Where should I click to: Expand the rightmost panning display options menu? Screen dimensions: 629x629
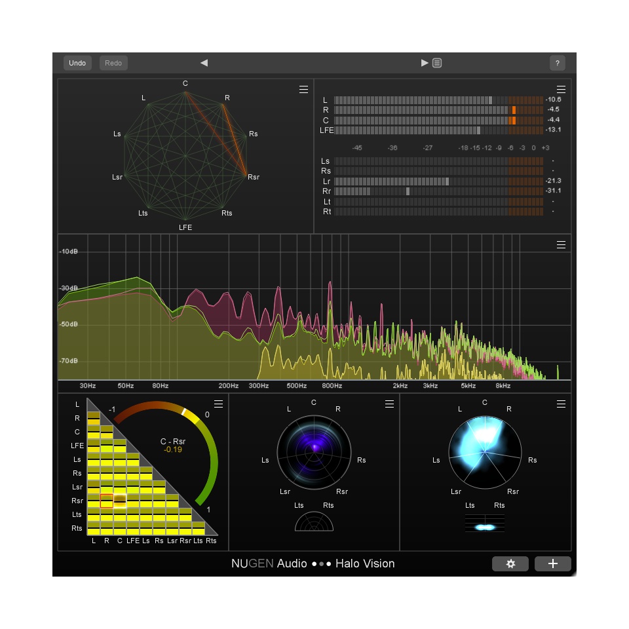pos(561,404)
